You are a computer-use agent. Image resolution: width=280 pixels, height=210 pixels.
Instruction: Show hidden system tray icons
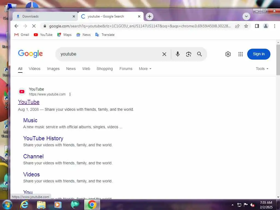point(232,205)
